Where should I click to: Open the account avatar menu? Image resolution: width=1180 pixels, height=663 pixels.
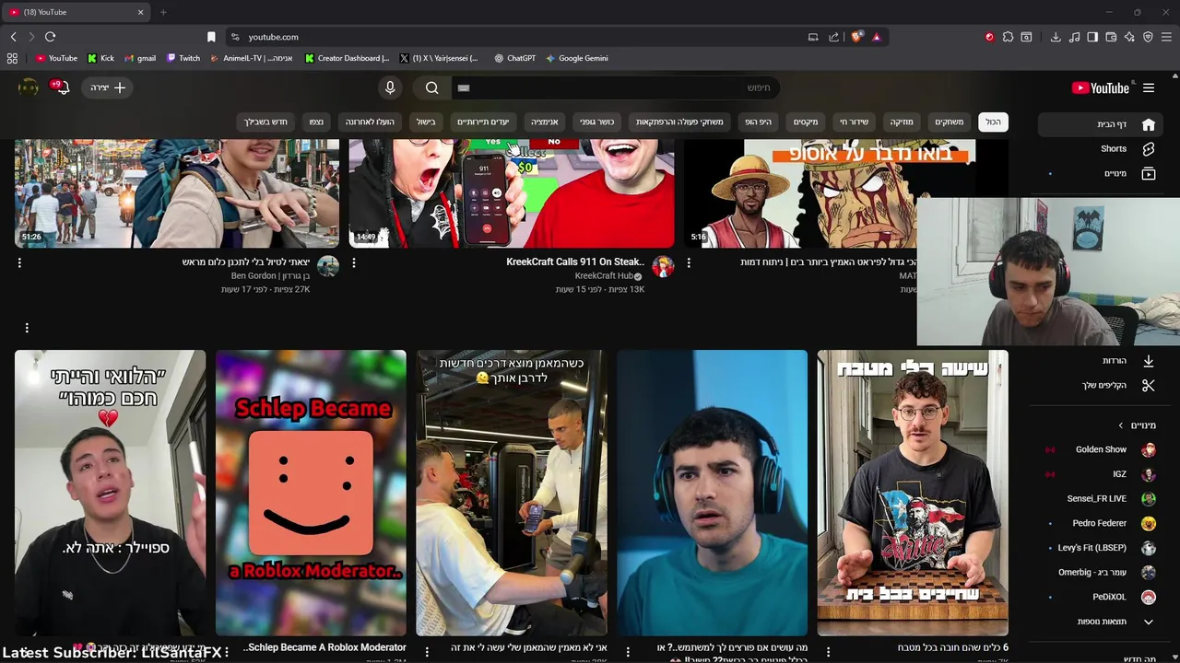tap(29, 87)
